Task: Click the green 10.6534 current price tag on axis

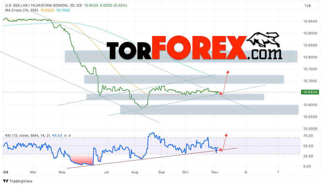Action: (310, 92)
